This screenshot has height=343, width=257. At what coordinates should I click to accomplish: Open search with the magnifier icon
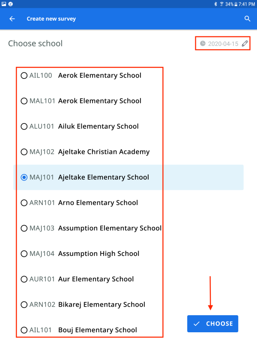[247, 19]
